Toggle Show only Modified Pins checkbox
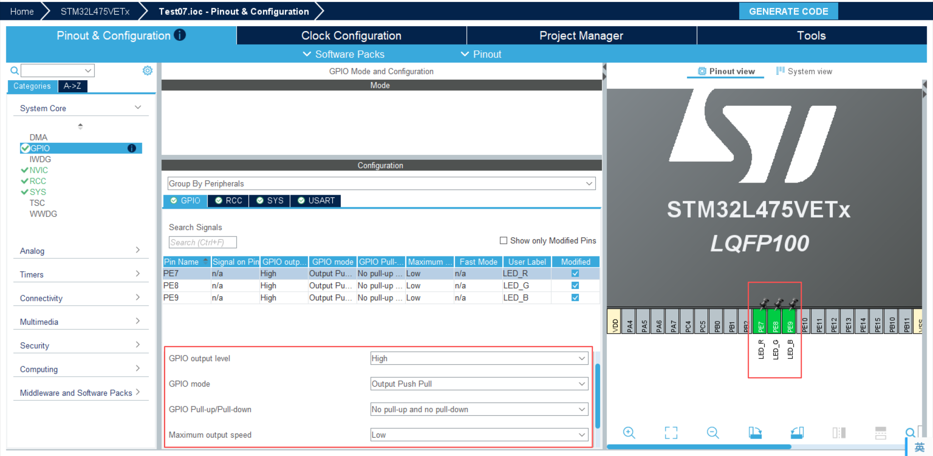The image size is (933, 456). coord(503,240)
